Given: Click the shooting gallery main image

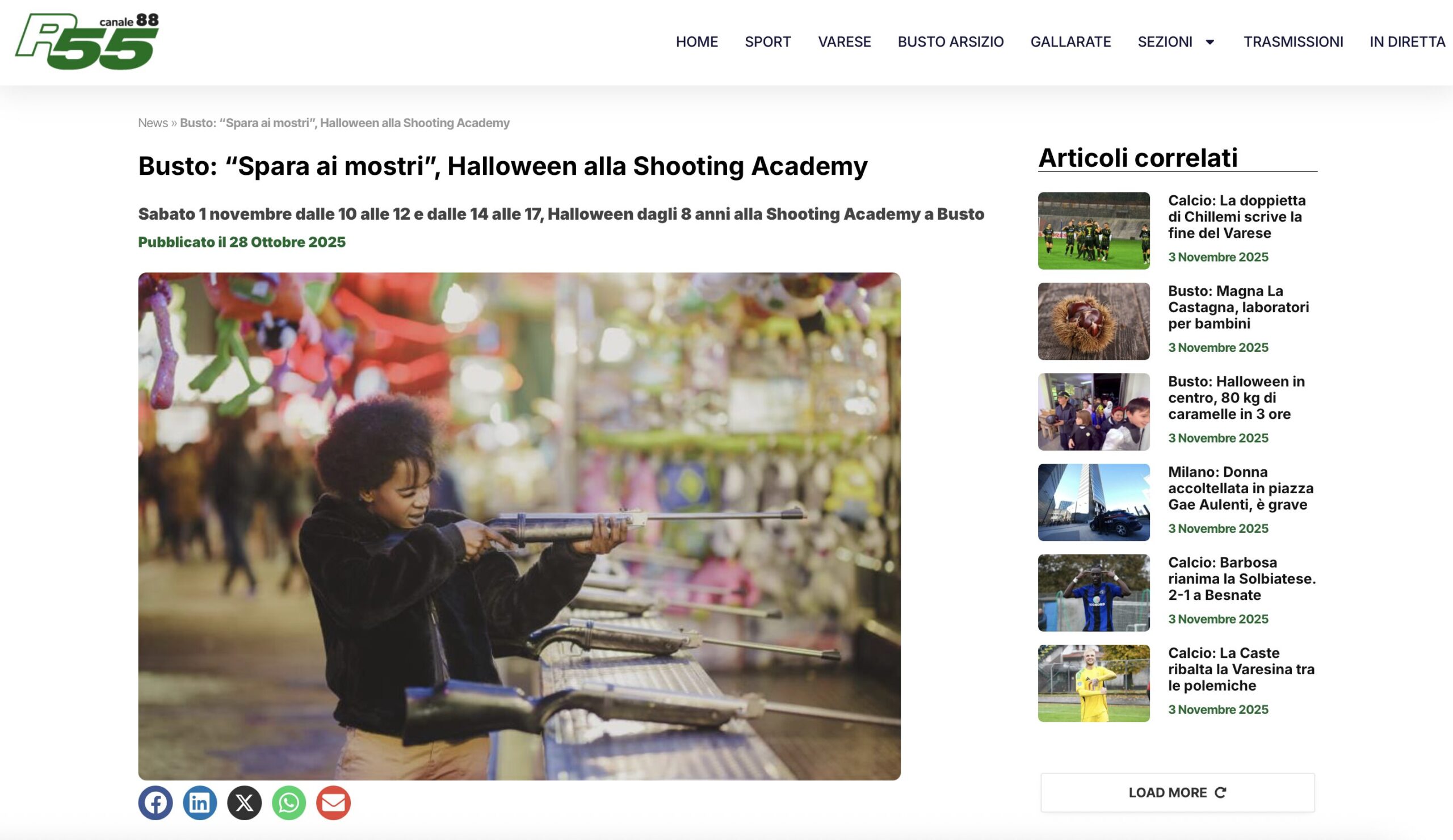Looking at the screenshot, I should click(x=519, y=526).
